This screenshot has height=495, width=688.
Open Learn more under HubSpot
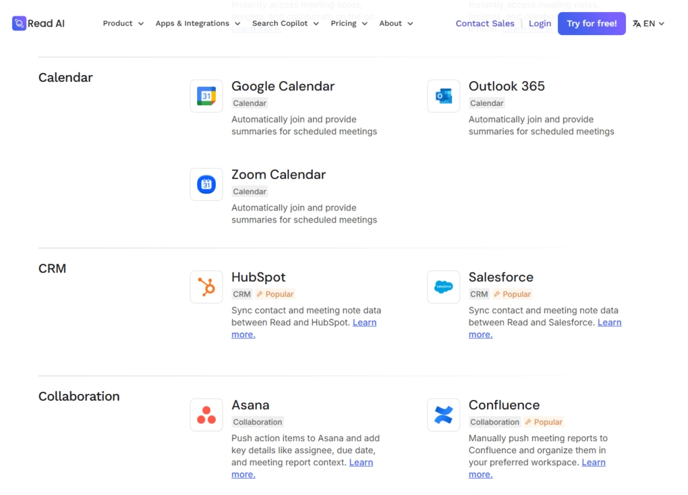(x=364, y=322)
